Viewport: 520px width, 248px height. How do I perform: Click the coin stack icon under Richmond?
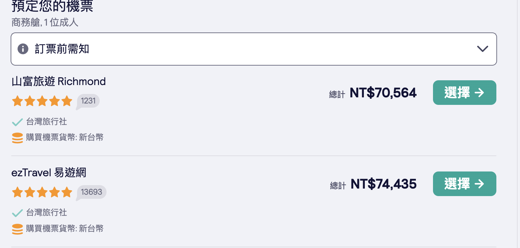coord(17,138)
